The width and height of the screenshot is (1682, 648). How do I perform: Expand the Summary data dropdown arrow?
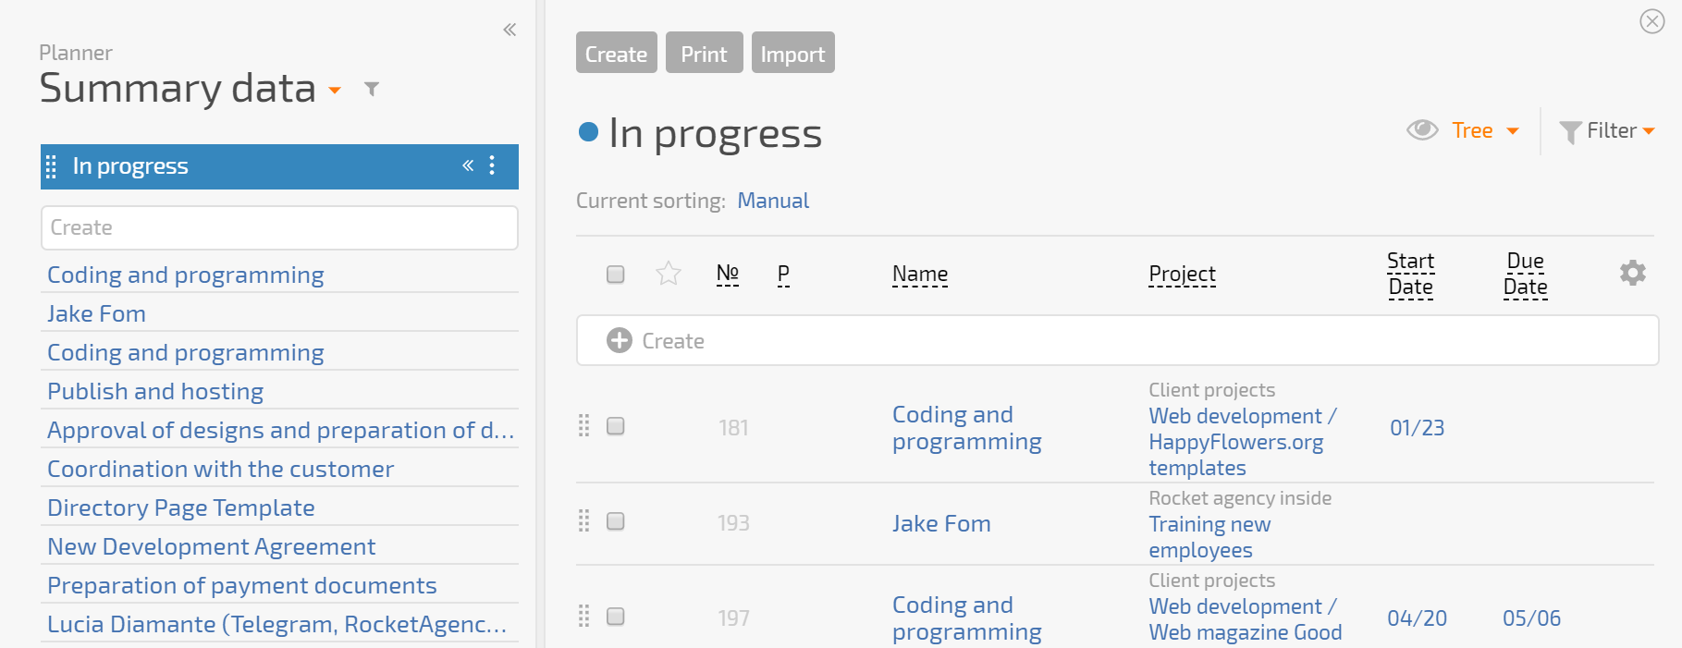pos(335,91)
